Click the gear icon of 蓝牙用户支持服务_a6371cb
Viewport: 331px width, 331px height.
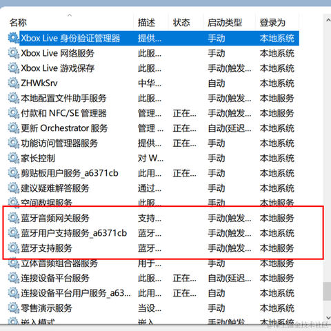14,233
